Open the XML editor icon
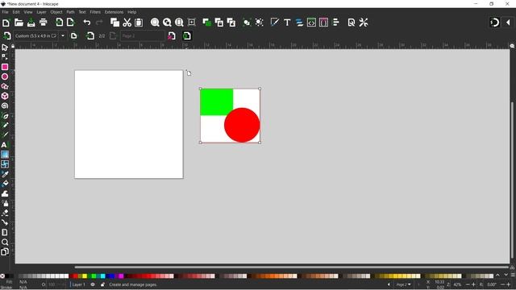Image resolution: width=516 pixels, height=290 pixels. (x=311, y=23)
